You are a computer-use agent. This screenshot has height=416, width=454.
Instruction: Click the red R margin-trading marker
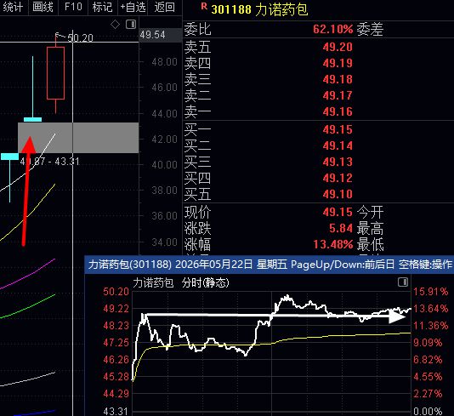(x=204, y=6)
